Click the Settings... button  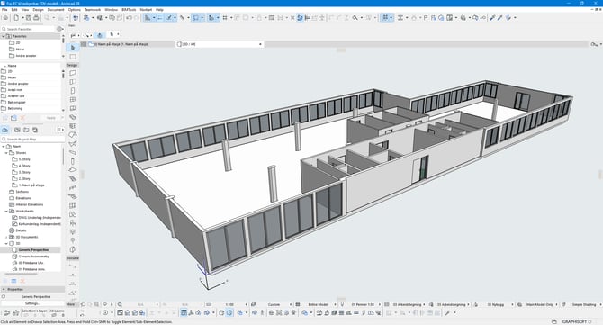(x=32, y=303)
